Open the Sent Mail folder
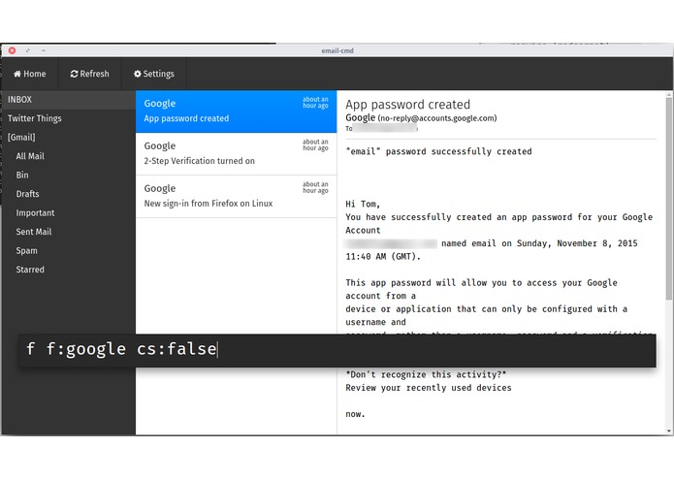The width and height of the screenshot is (674, 479). point(69,232)
